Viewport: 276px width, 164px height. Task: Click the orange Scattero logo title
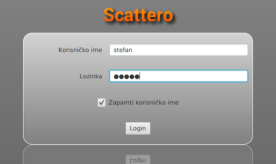click(138, 15)
